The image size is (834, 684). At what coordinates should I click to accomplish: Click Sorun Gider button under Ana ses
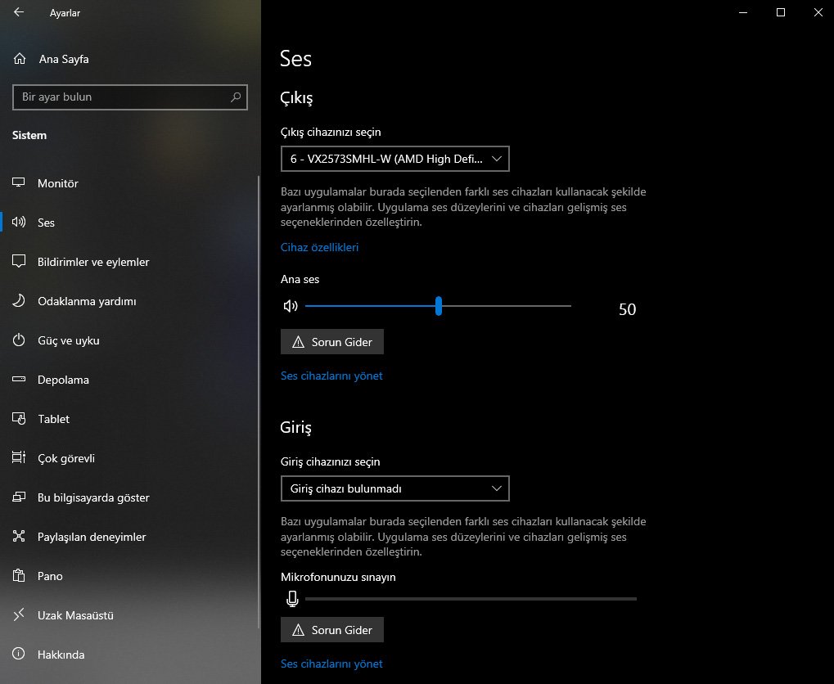point(331,342)
